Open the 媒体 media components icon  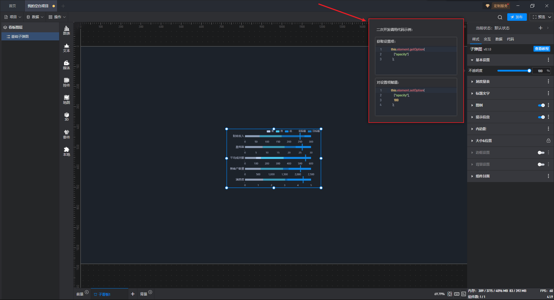click(x=66, y=65)
